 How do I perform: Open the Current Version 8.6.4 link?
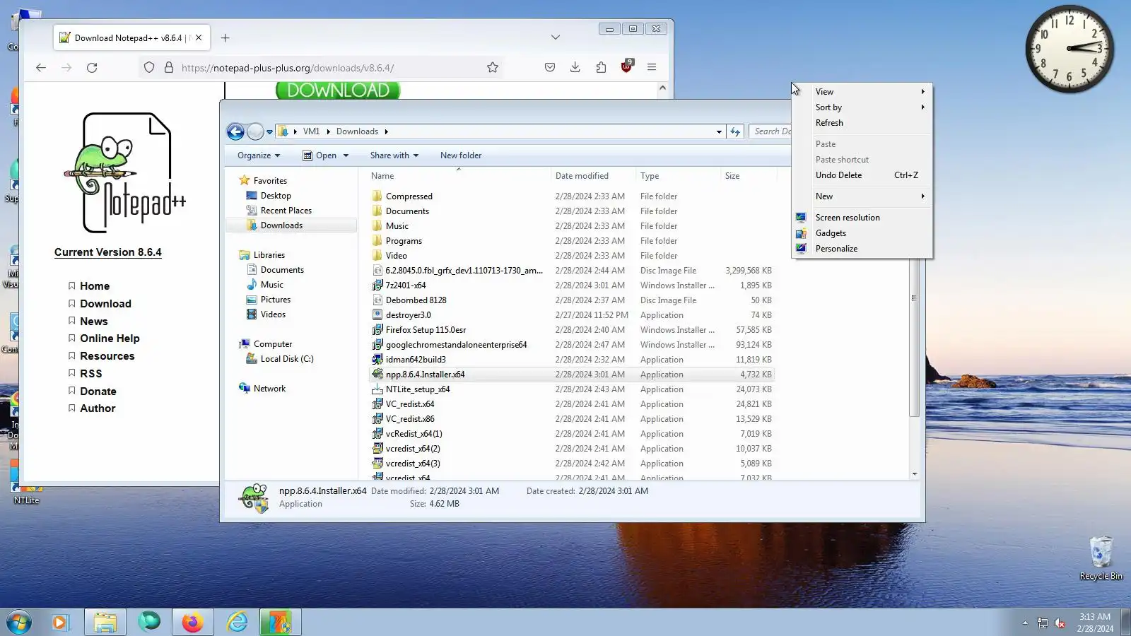pyautogui.click(x=108, y=252)
